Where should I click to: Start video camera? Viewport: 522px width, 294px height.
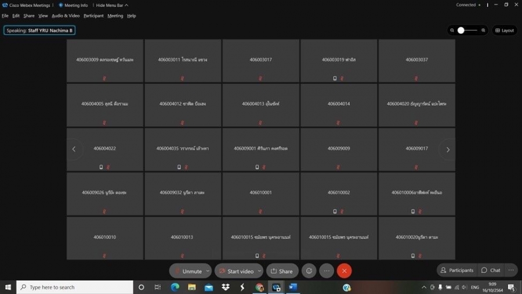(x=236, y=271)
